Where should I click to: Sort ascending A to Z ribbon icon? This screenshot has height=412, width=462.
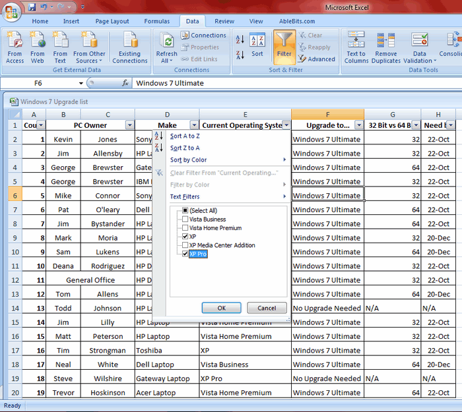(240, 39)
